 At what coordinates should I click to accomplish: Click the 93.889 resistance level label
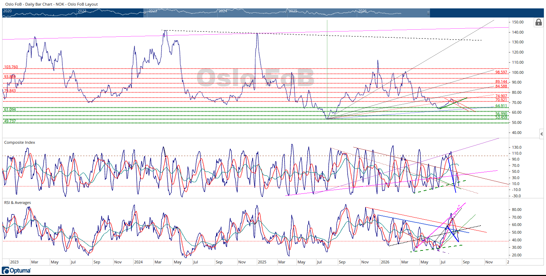tap(10, 77)
